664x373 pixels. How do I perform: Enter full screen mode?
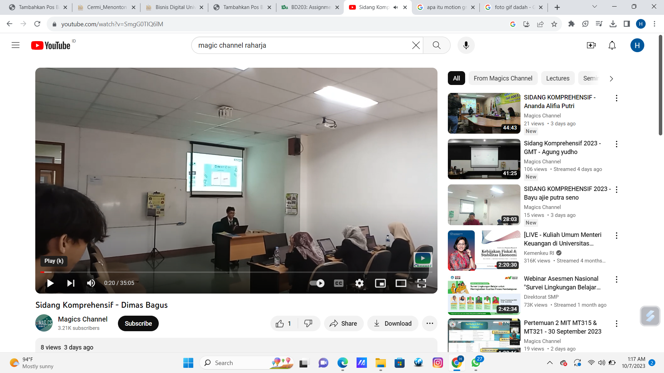tap(422, 283)
